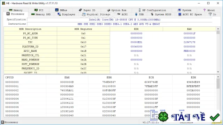Open the PCI tab
Image resolution: width=223 pixels, height=125 pixels.
(39, 10)
